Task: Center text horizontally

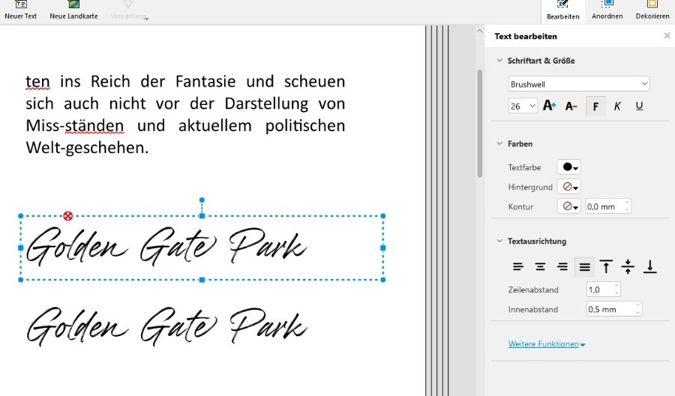Action: click(x=540, y=267)
